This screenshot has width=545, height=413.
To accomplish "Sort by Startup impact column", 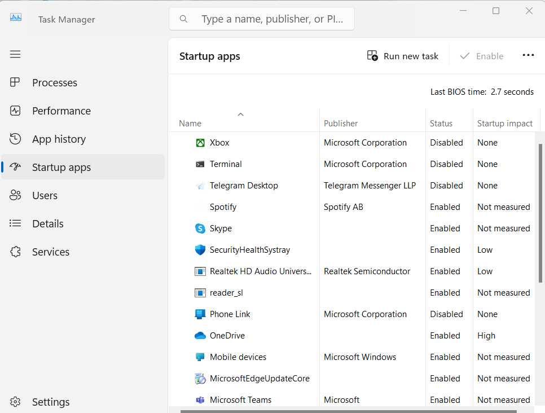I will 505,124.
